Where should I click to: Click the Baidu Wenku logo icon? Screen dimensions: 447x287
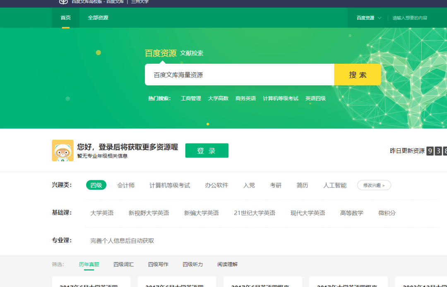[x=63, y=2]
